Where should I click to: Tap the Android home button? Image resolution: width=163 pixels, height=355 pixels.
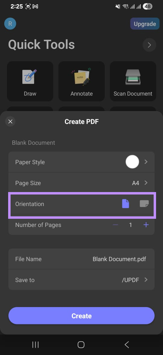81,345
